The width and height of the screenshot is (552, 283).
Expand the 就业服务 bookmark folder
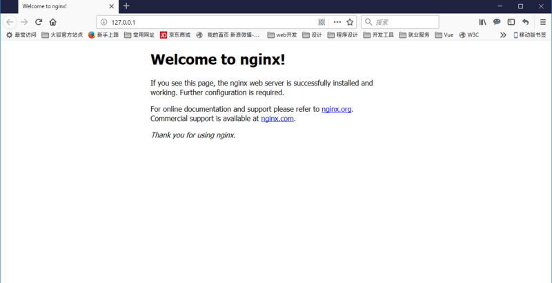tap(415, 35)
